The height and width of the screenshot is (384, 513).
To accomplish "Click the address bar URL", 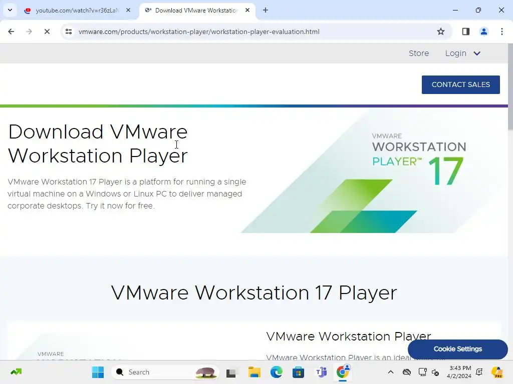I will click(199, 31).
